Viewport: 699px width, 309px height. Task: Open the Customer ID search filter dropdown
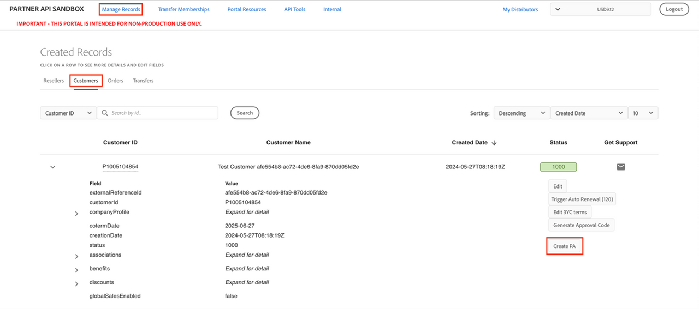click(x=68, y=113)
